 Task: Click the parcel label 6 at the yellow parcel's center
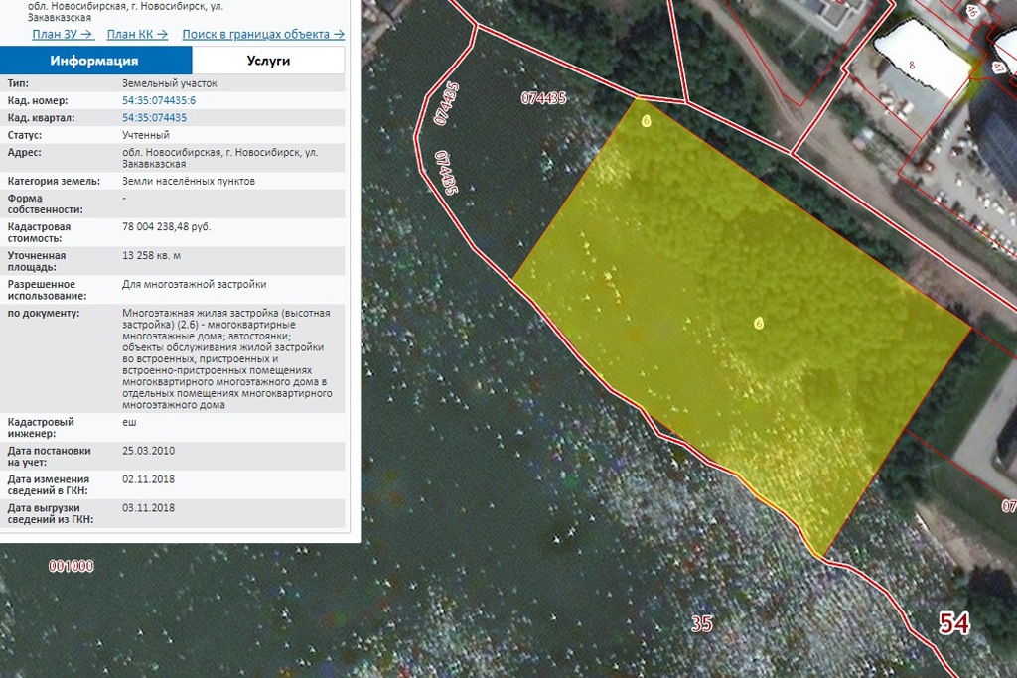click(759, 323)
